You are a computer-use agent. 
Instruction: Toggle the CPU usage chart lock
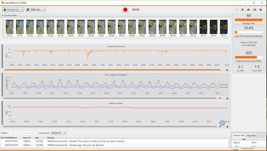[x=227, y=98]
